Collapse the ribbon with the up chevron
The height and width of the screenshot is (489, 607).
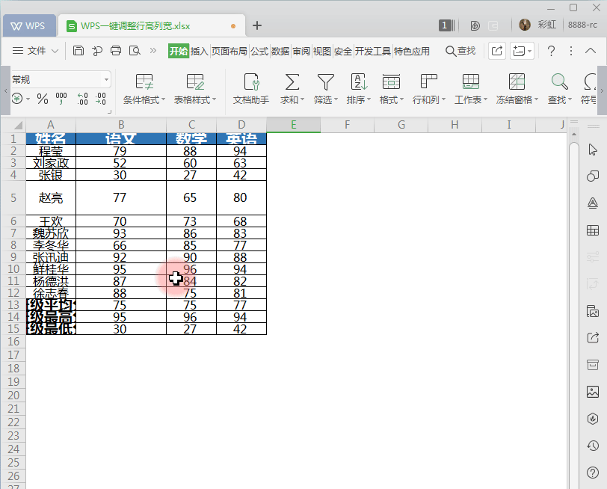591,51
